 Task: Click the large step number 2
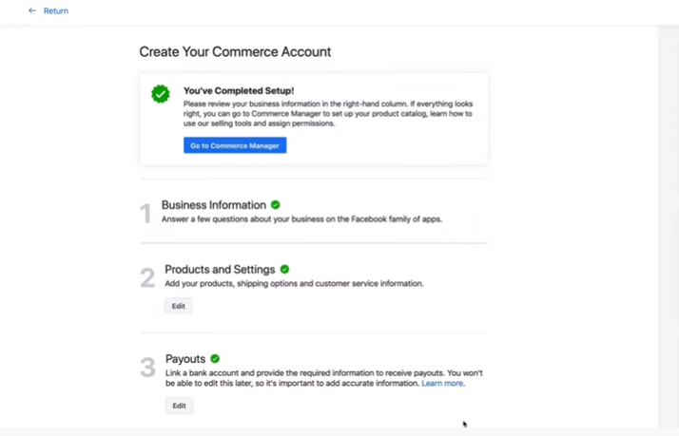pyautogui.click(x=147, y=277)
